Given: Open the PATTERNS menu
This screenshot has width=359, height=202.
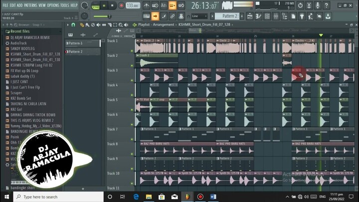Looking at the screenshot, I should click(31, 5).
